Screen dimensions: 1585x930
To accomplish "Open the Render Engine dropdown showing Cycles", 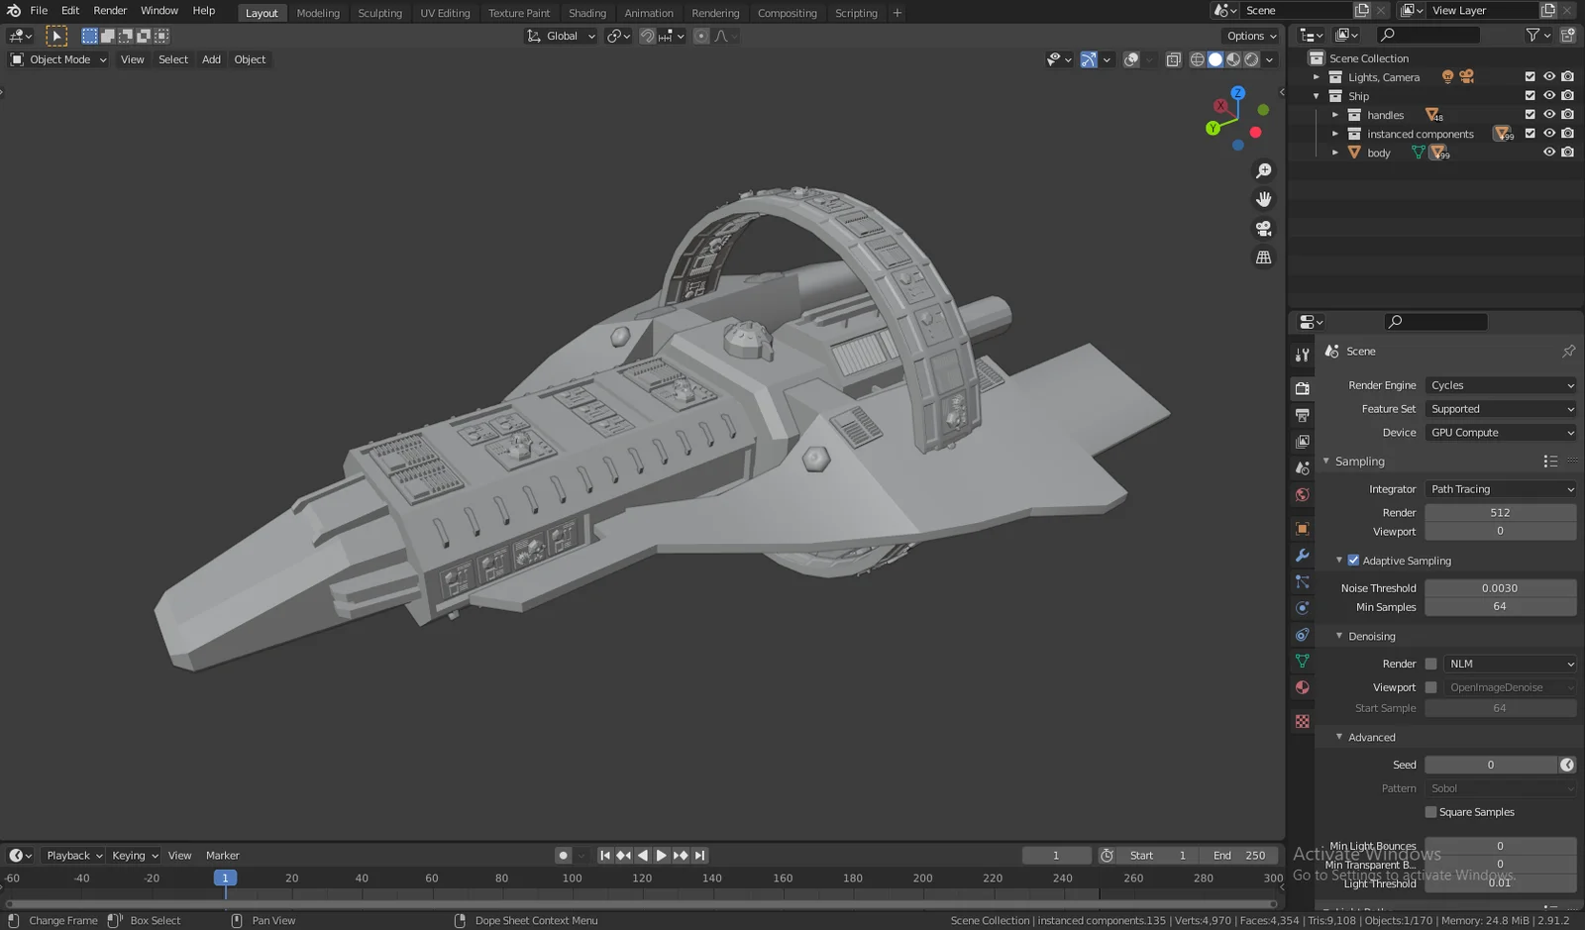I will point(1500,385).
